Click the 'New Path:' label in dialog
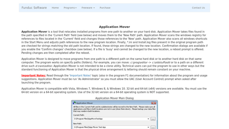 click(x=77, y=124)
